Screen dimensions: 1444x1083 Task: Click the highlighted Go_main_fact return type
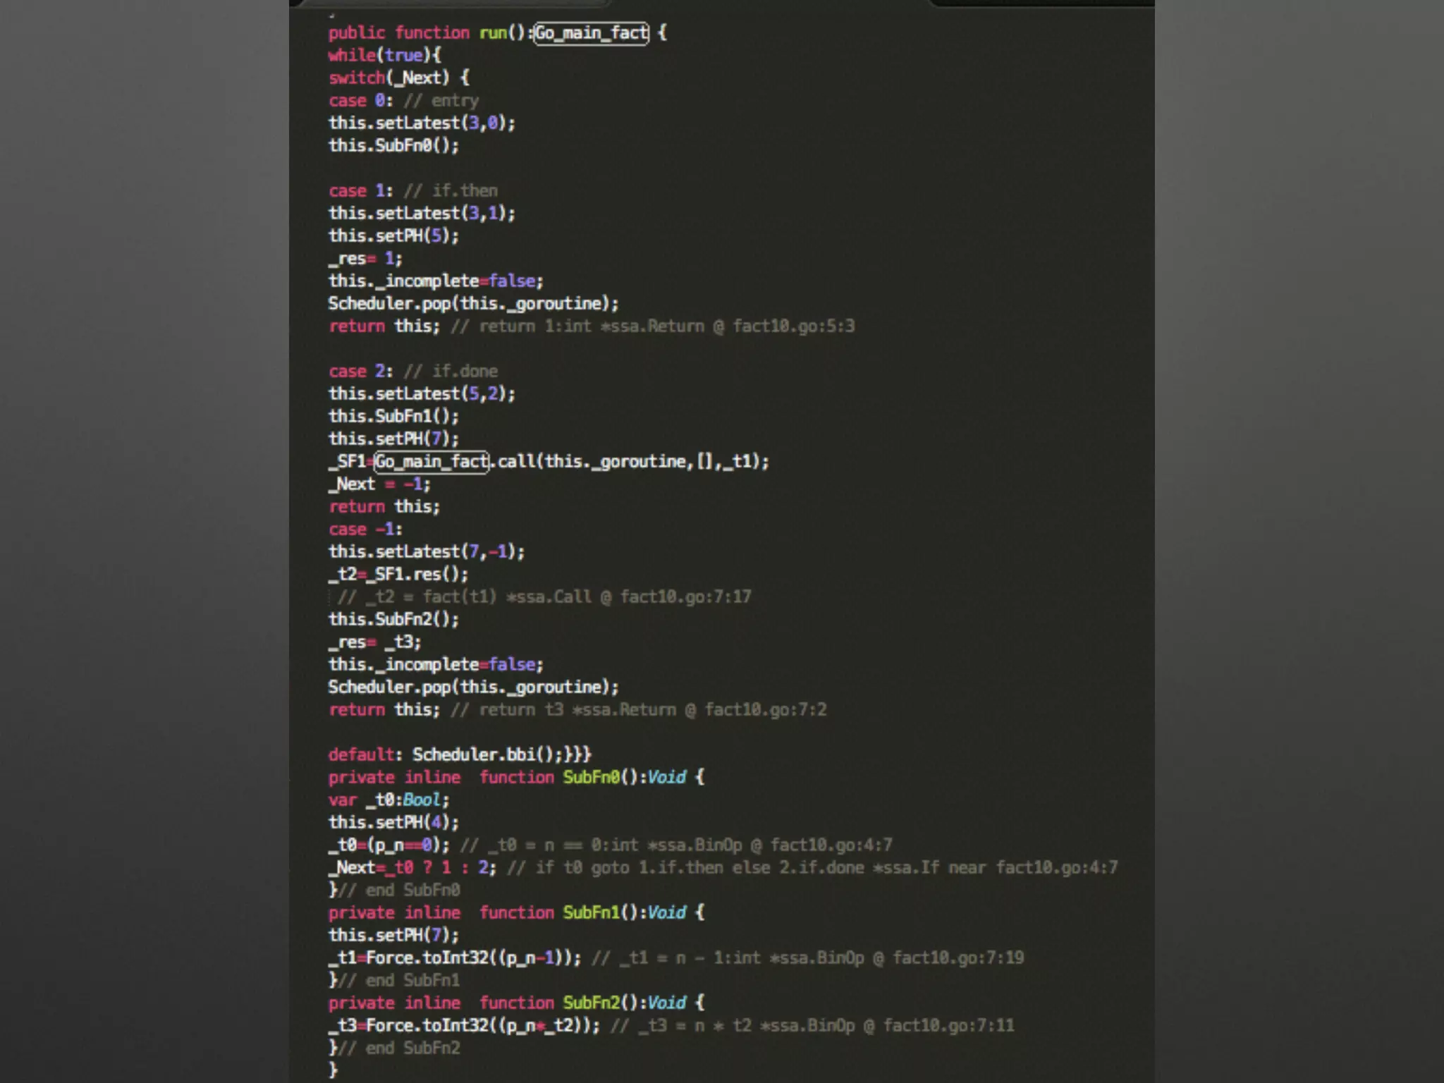click(591, 33)
